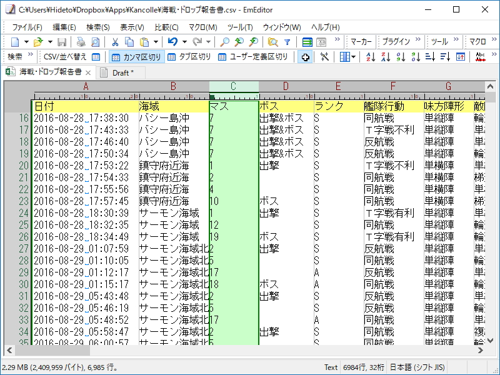This screenshot has height=375, width=500.
Task: Click the Undo arrow icon
Action: [172, 42]
